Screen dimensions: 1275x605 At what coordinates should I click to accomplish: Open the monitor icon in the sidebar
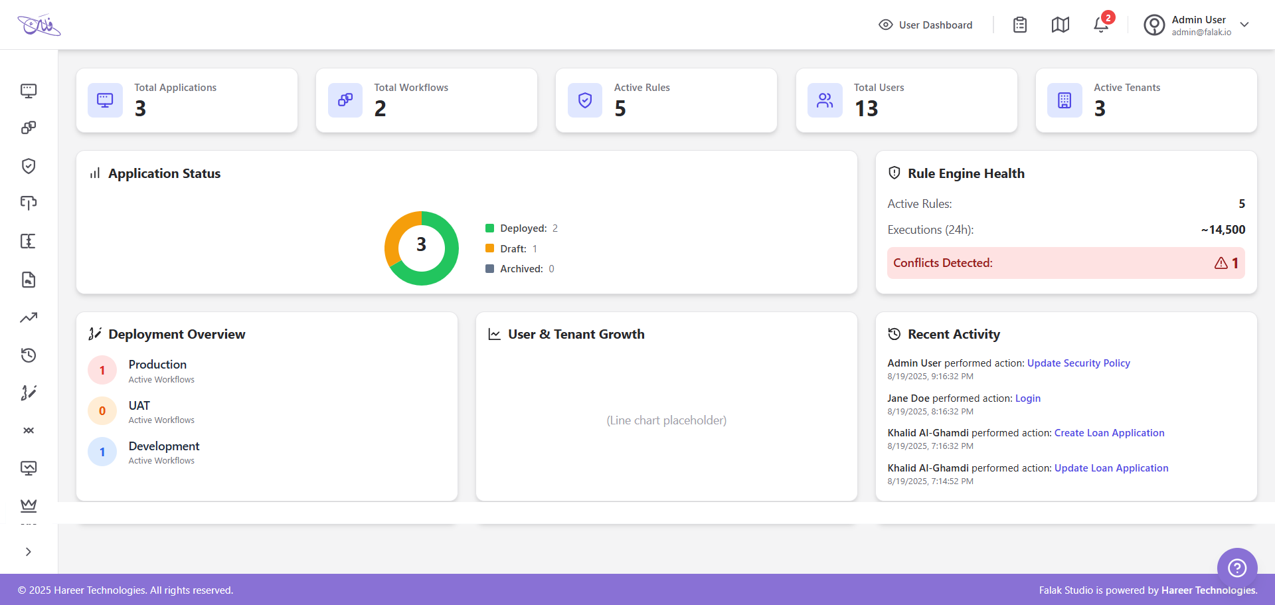click(29, 90)
